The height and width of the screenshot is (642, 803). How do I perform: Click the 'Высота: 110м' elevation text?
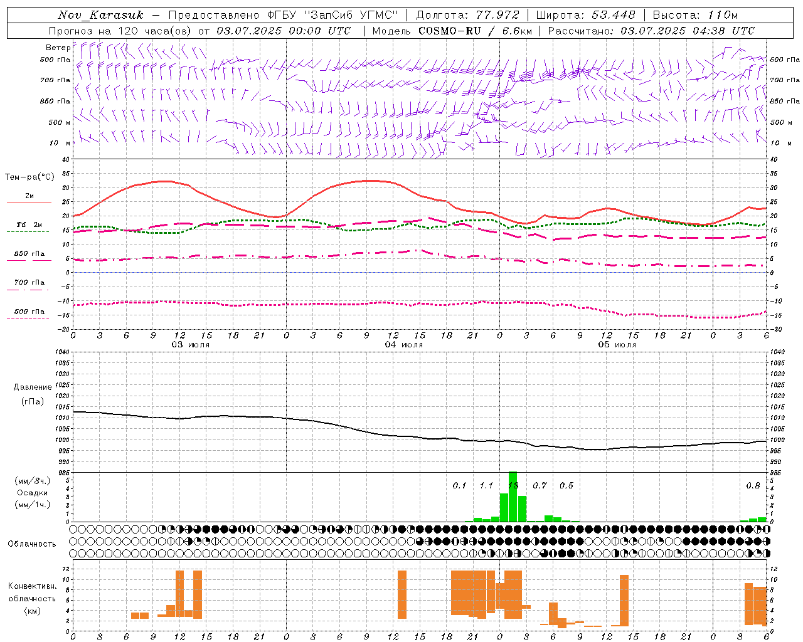click(695, 15)
